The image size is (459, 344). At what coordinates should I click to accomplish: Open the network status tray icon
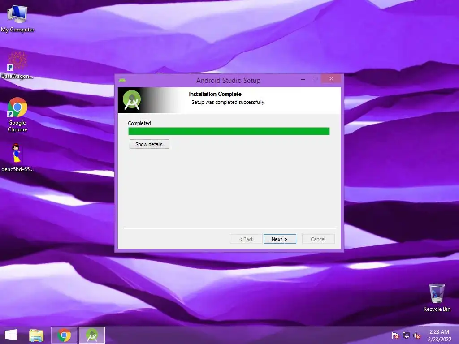point(406,335)
